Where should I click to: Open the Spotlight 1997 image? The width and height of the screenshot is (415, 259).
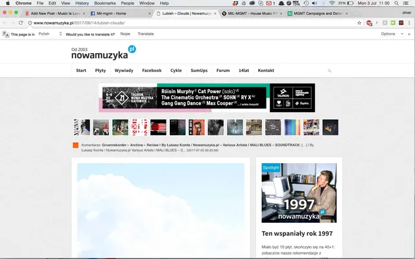[299, 193]
